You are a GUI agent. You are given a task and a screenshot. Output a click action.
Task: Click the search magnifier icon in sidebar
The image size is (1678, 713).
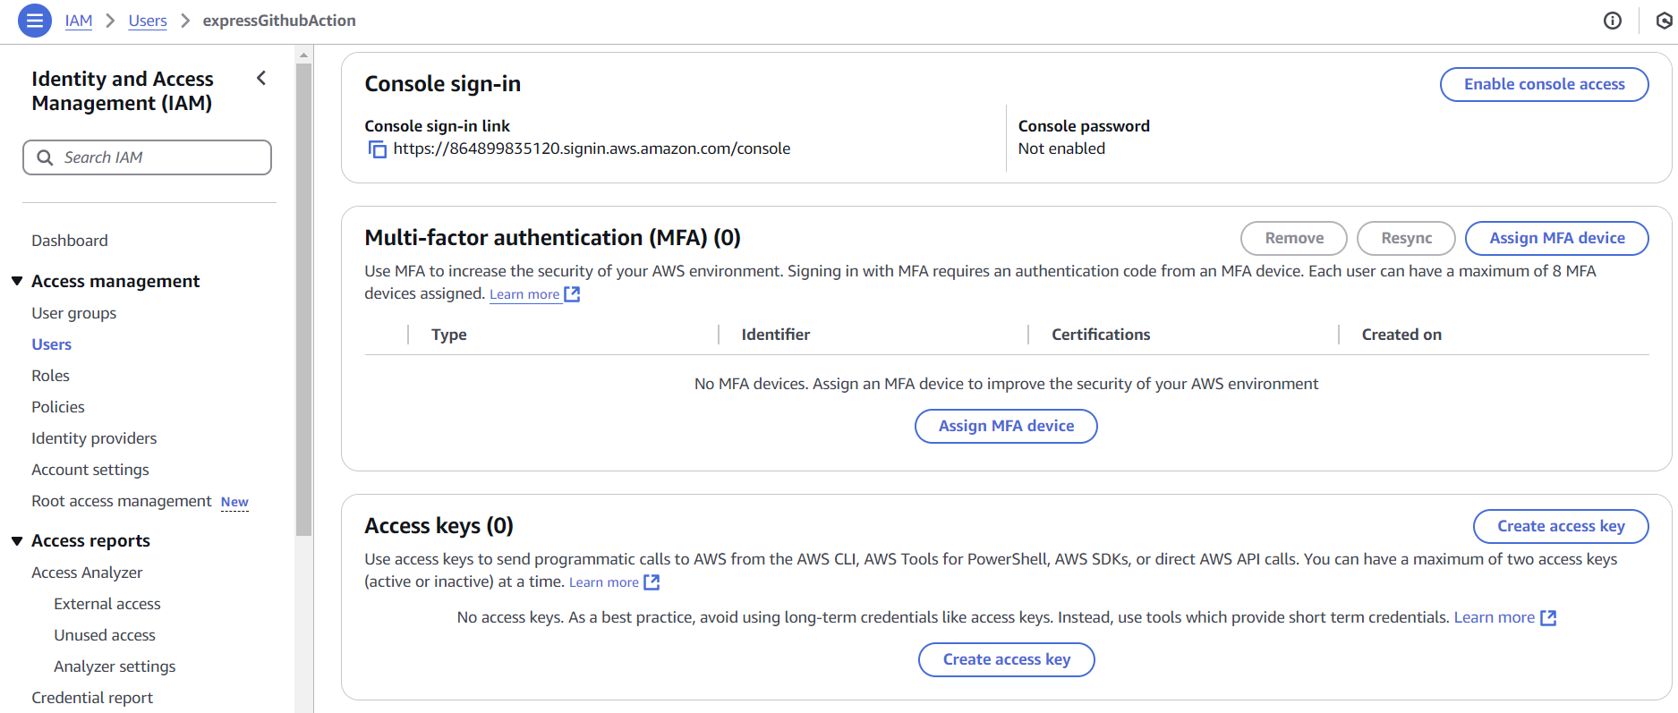45,157
